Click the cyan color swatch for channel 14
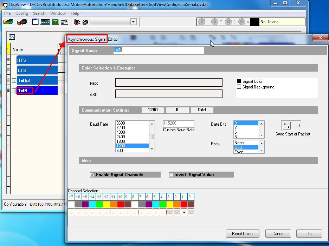The image size is (329, 246). point(92,204)
